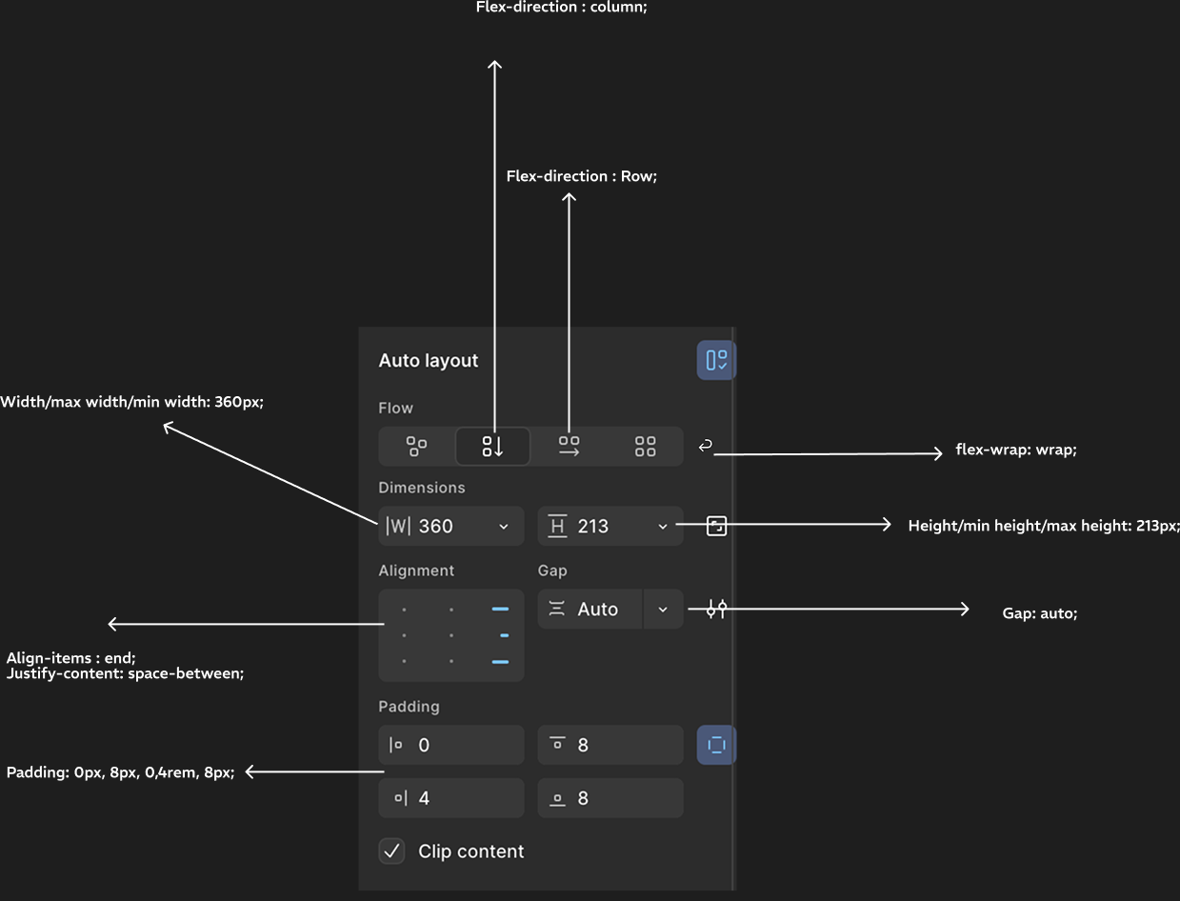Select the column flex-direction icon in Flow
Screen dimensions: 1180x901
tap(492, 446)
